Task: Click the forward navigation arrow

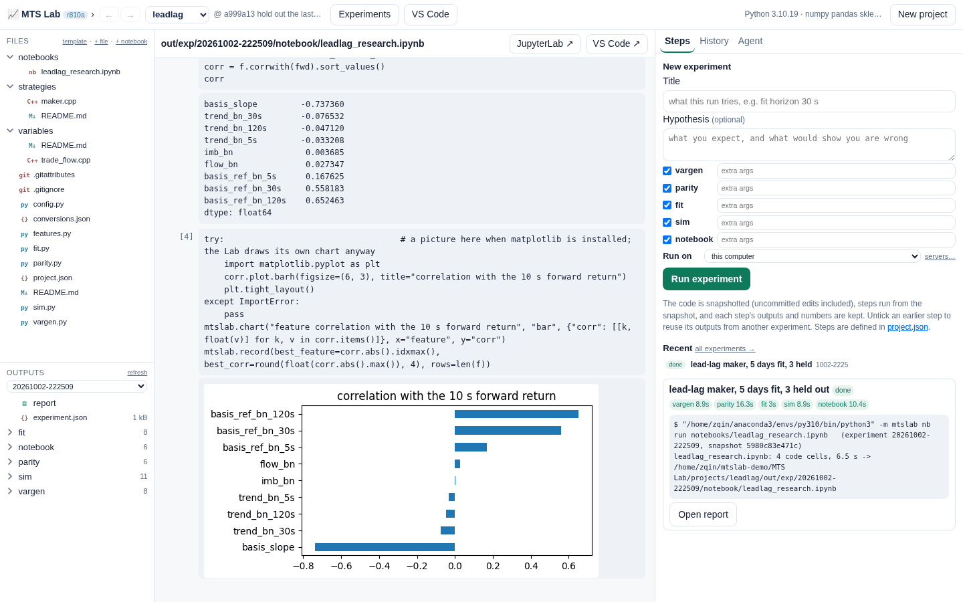Action: click(130, 15)
